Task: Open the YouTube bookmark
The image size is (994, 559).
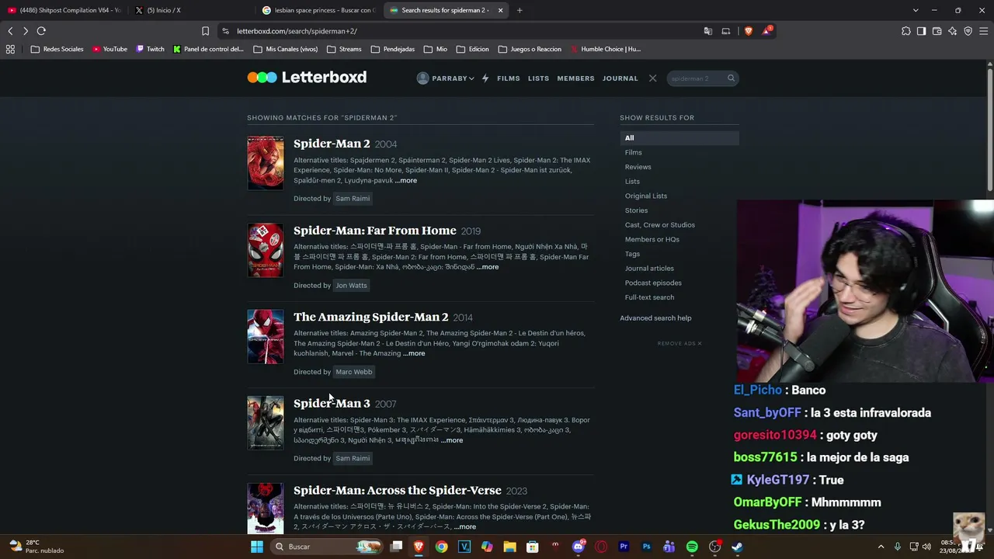Action: pos(109,49)
